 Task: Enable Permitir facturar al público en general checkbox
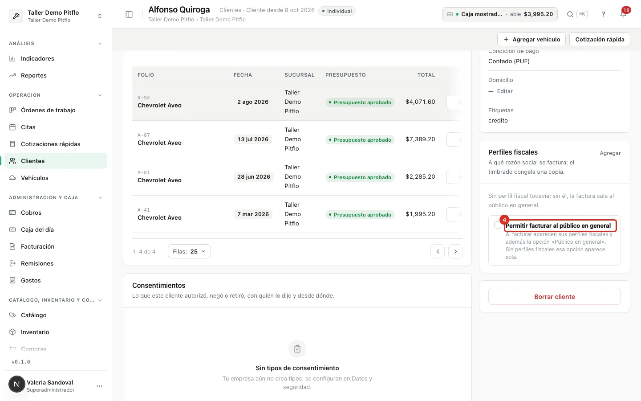coord(498,225)
